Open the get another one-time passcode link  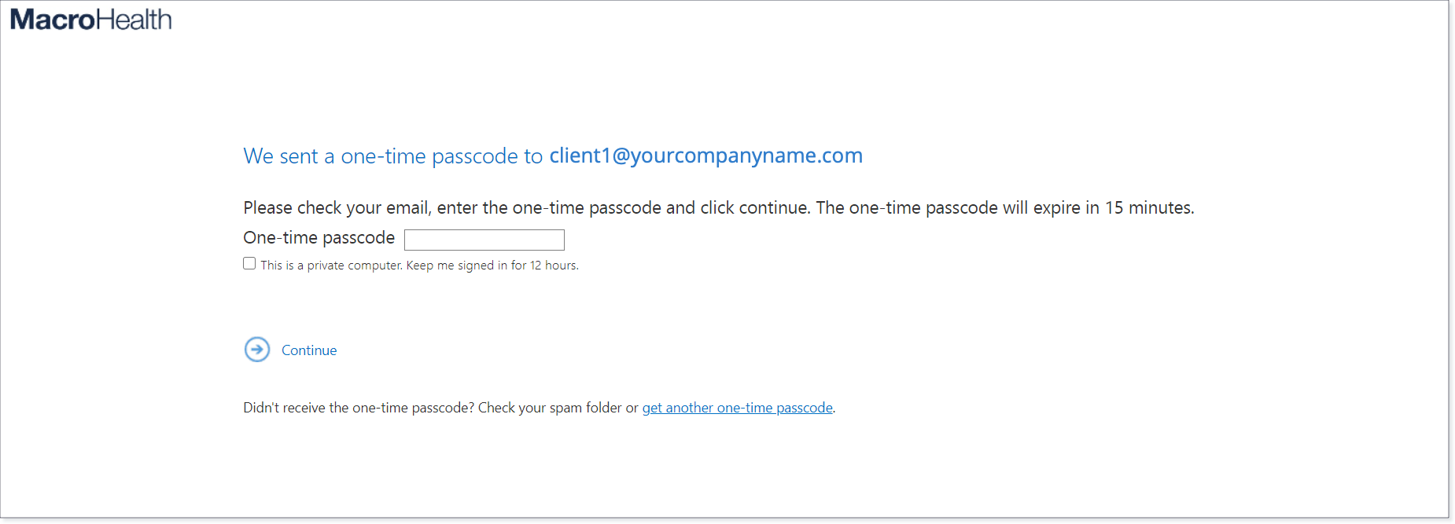738,408
